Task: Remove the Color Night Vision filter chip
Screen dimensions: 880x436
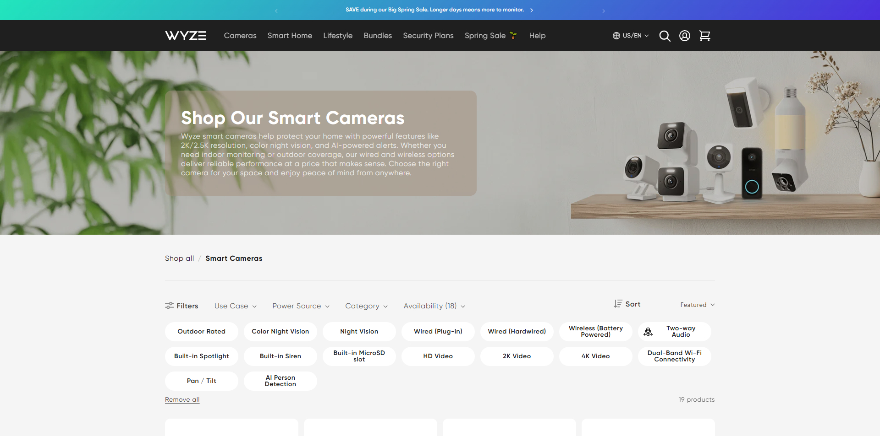Action: pos(280,332)
